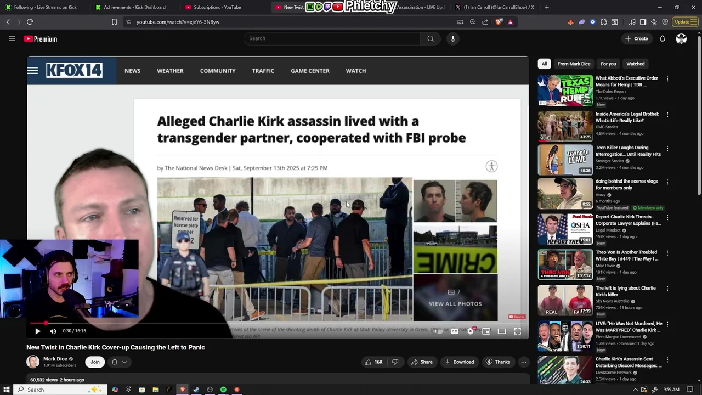Open Mark Dice channel name link
This screenshot has width=702, height=395.
[55, 359]
